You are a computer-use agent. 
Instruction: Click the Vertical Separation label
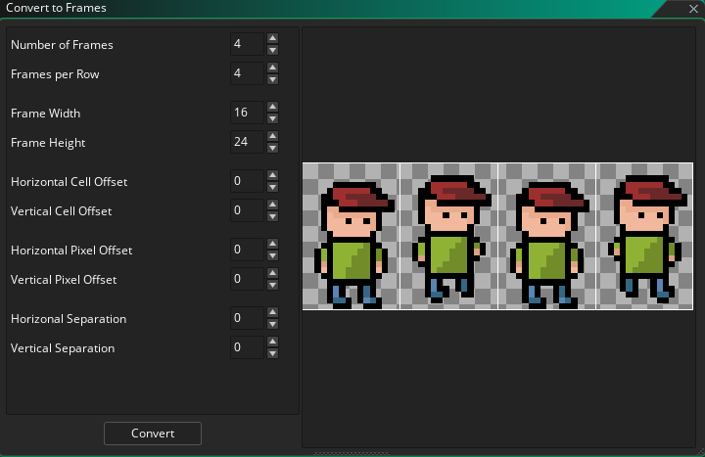point(63,348)
